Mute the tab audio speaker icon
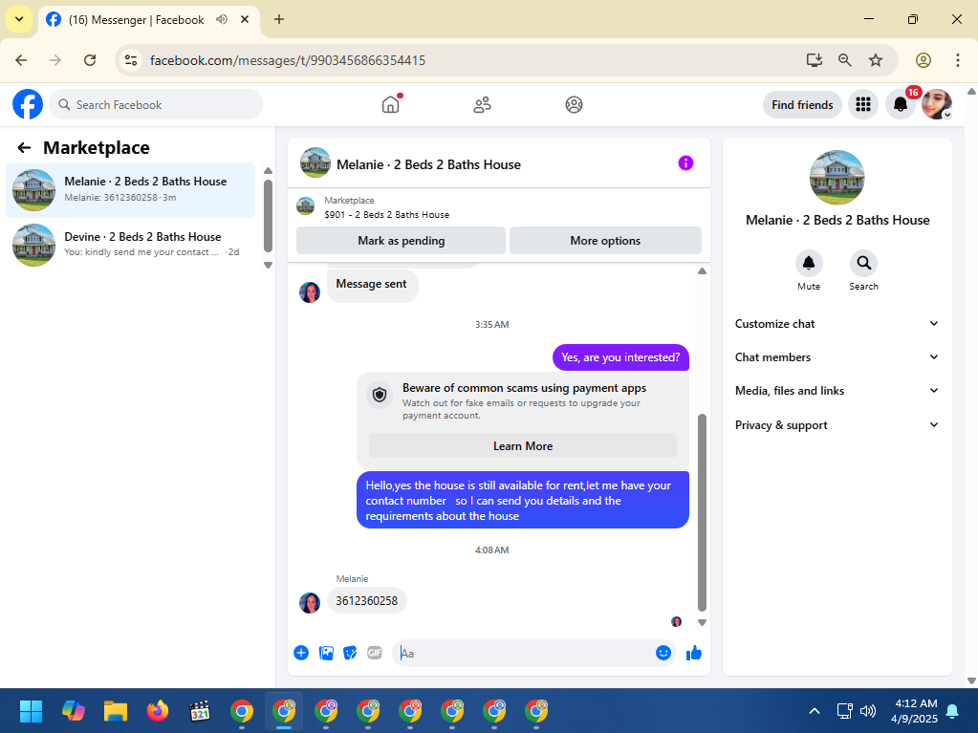 (x=222, y=19)
